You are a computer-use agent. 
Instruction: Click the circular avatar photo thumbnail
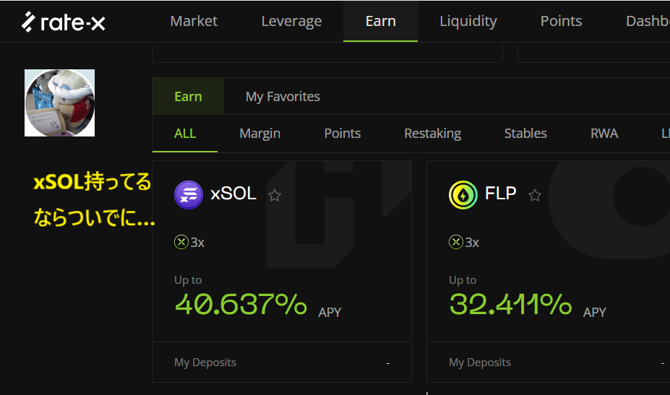coord(60,103)
